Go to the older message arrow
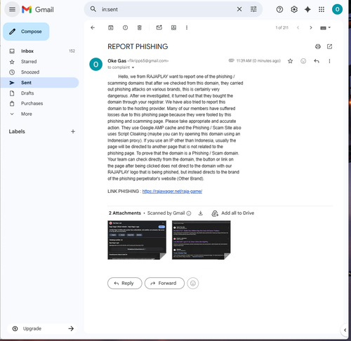 tap(311, 27)
